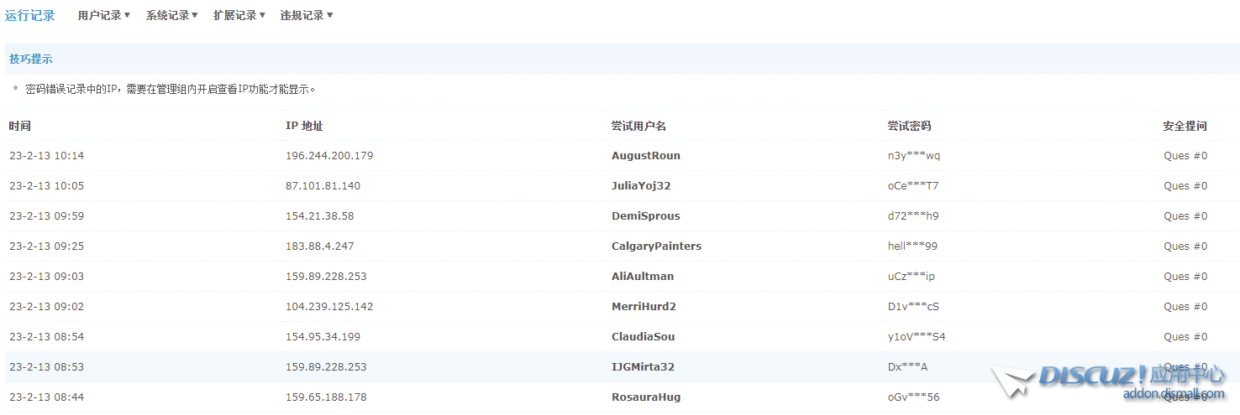Click username RosauraHug in the last row
The height and width of the screenshot is (415, 1240).
tap(645, 397)
